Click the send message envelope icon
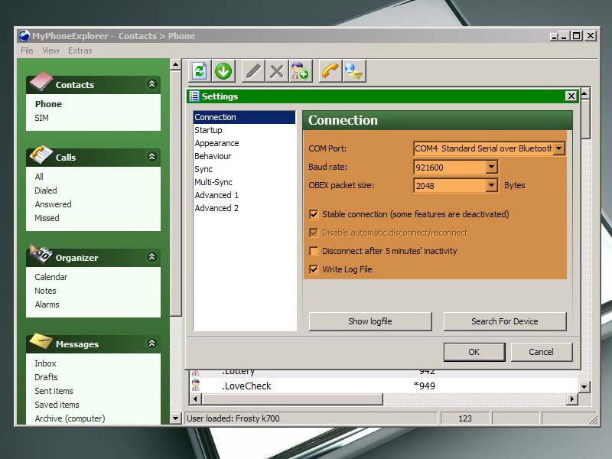 pyautogui.click(x=353, y=71)
